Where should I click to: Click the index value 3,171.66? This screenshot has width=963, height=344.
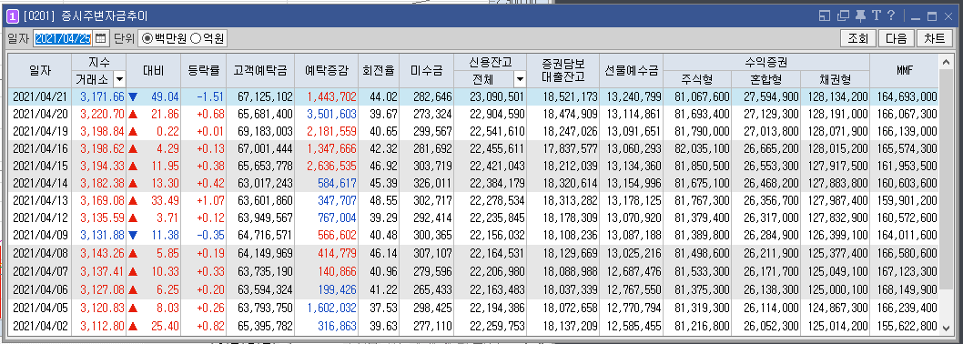(102, 96)
